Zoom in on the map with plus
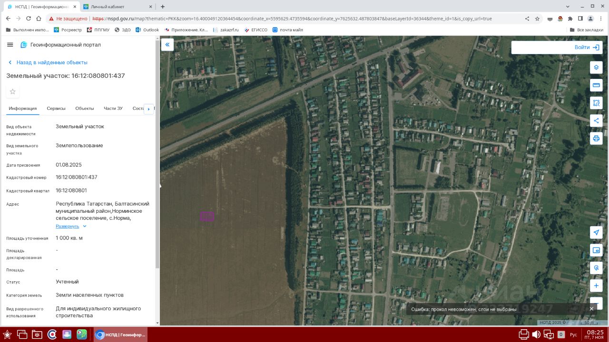 pyautogui.click(x=596, y=286)
